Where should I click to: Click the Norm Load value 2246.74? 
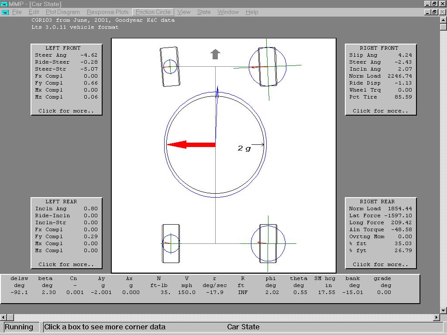tap(400, 76)
